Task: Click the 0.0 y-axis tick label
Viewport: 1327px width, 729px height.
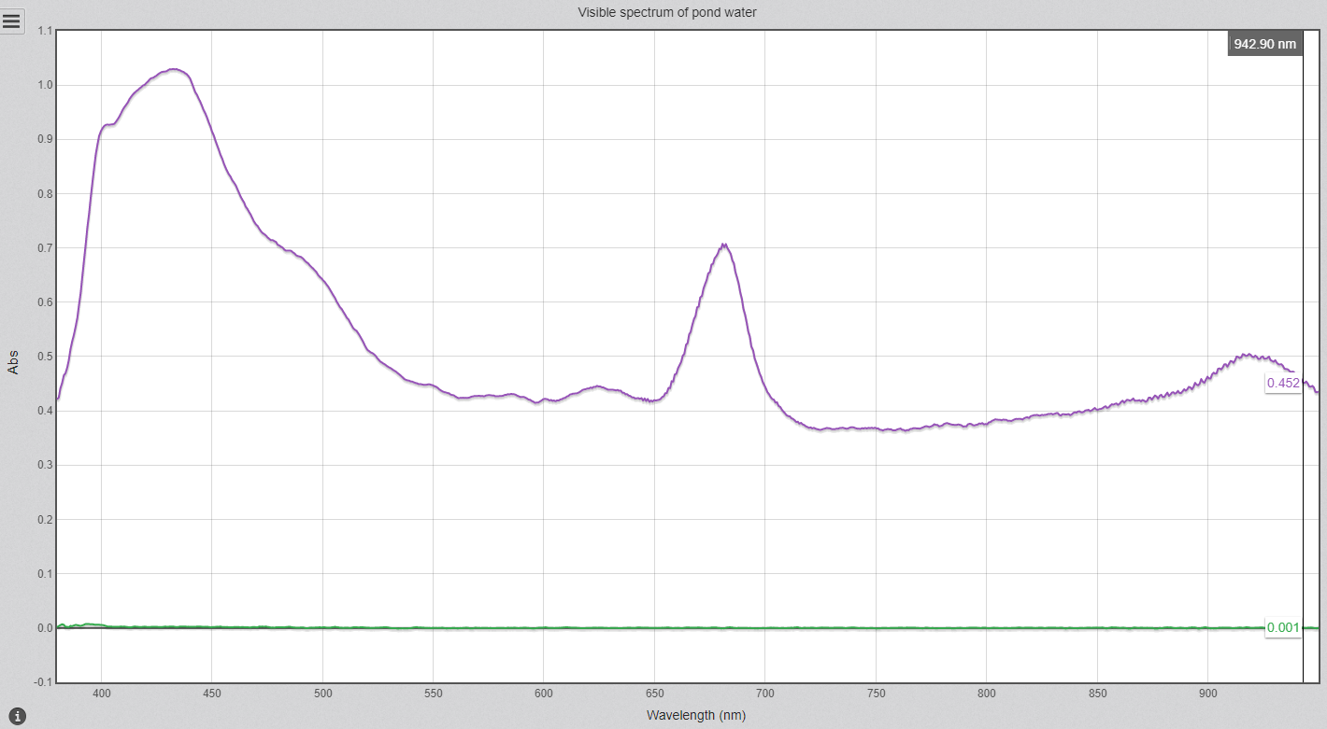Action: click(45, 628)
